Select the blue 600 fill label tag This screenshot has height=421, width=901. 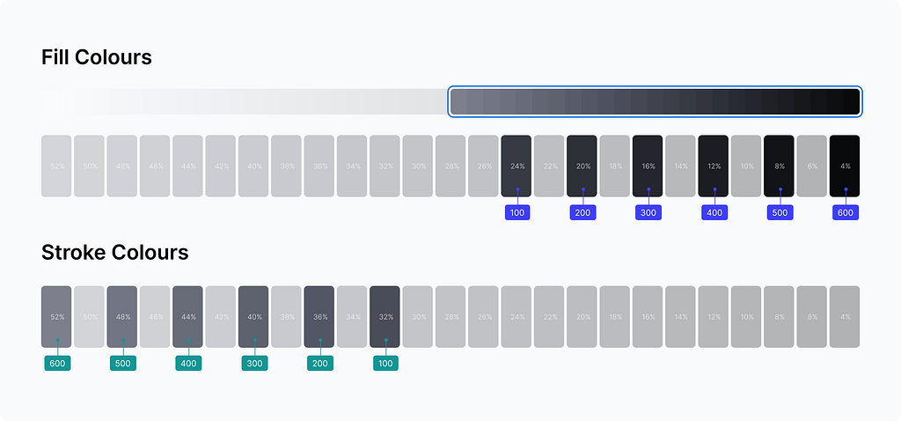[x=845, y=212]
